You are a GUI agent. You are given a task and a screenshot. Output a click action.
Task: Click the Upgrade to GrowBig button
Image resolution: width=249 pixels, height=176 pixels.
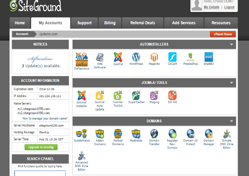pyautogui.click(x=40, y=147)
